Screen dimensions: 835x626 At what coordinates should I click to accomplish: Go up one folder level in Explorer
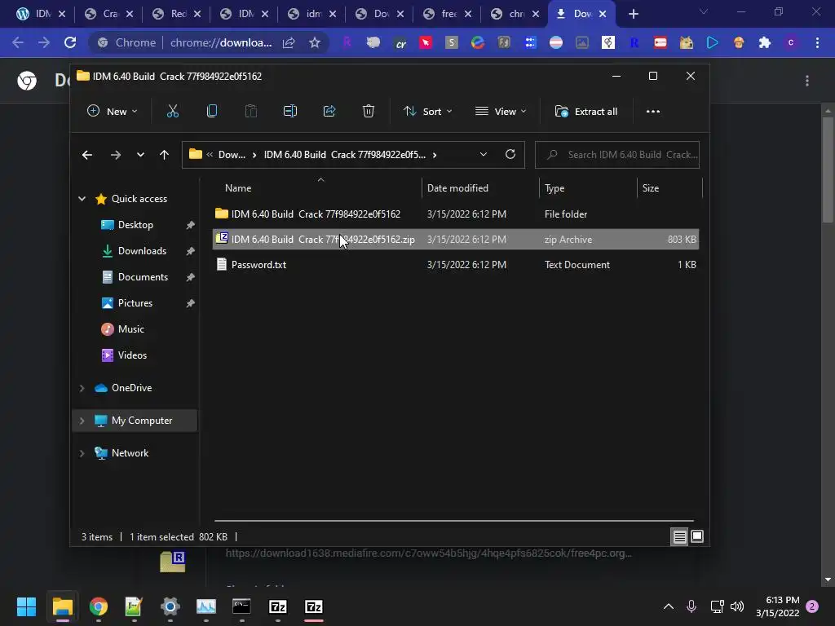[164, 155]
